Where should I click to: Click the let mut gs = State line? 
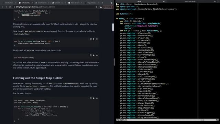141,31
